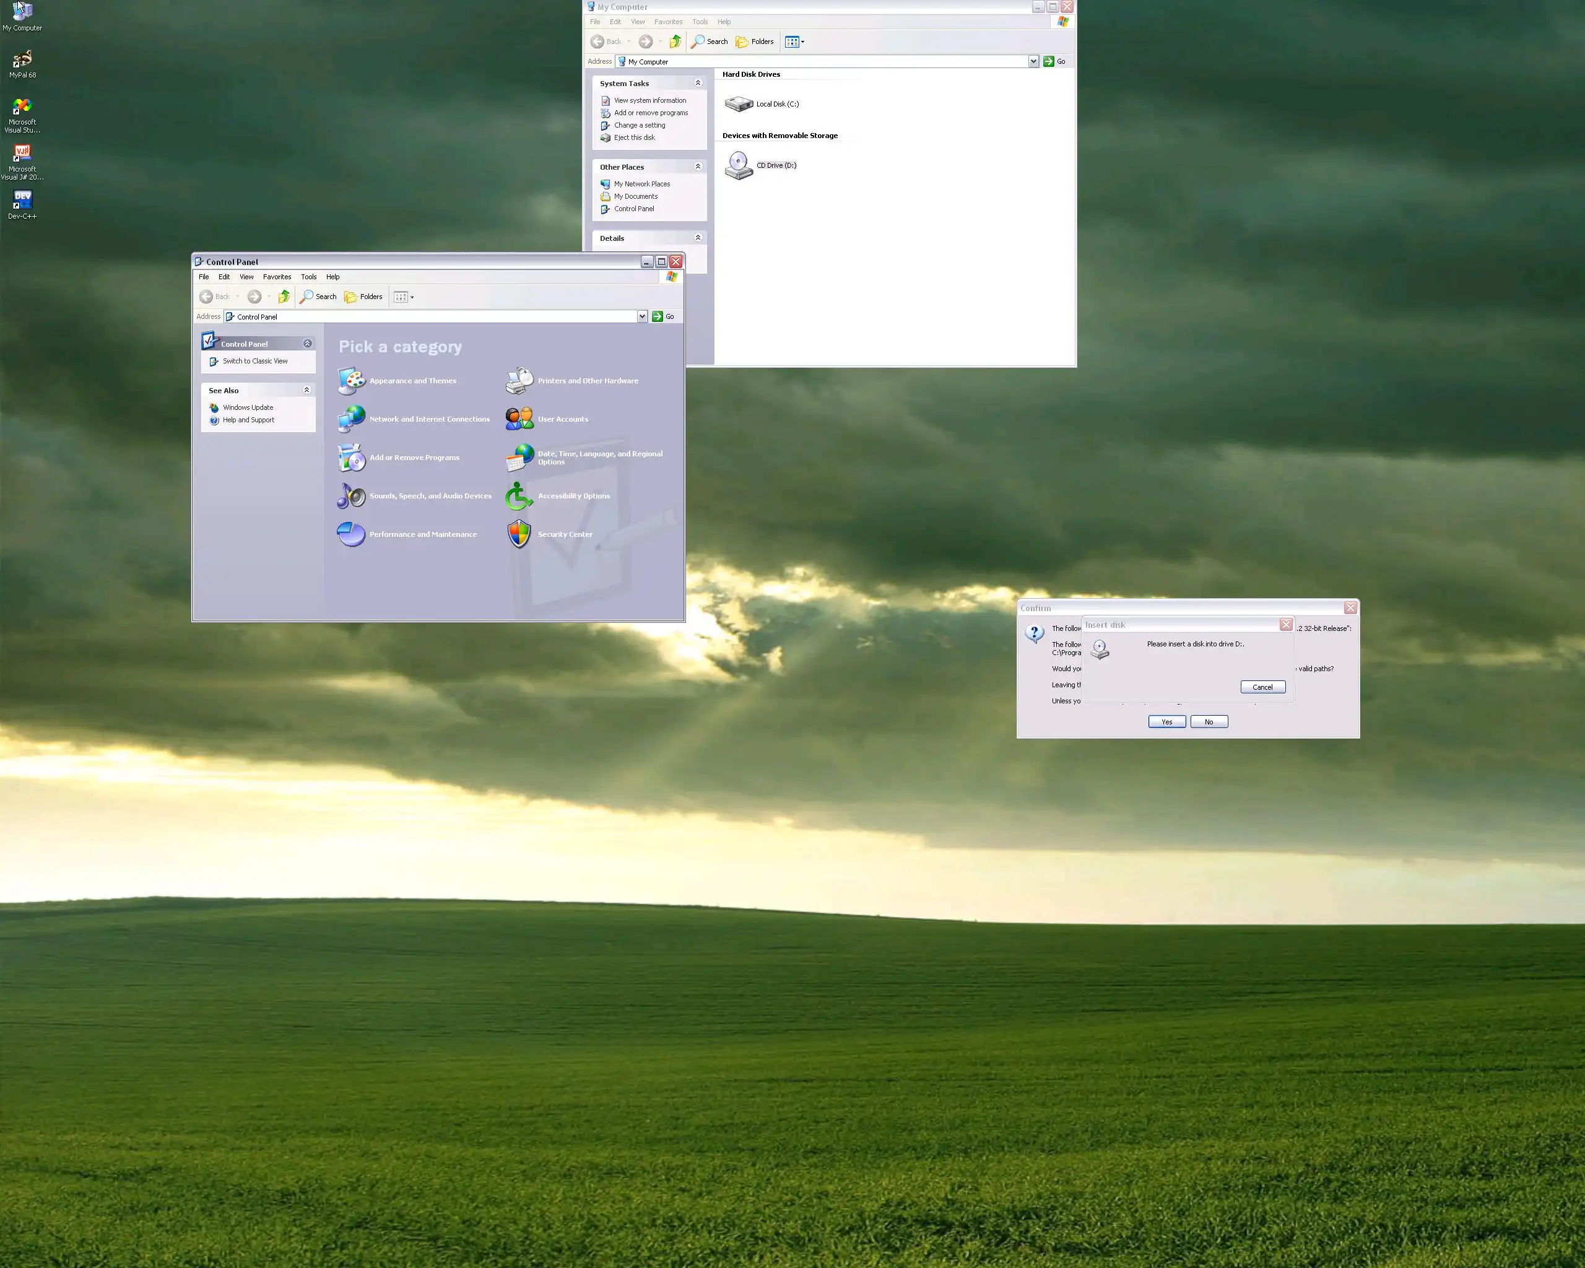Open the Tools menu in Control Panel

(309, 277)
